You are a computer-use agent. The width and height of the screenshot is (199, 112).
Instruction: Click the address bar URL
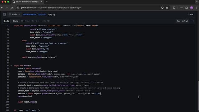pos(50,8)
